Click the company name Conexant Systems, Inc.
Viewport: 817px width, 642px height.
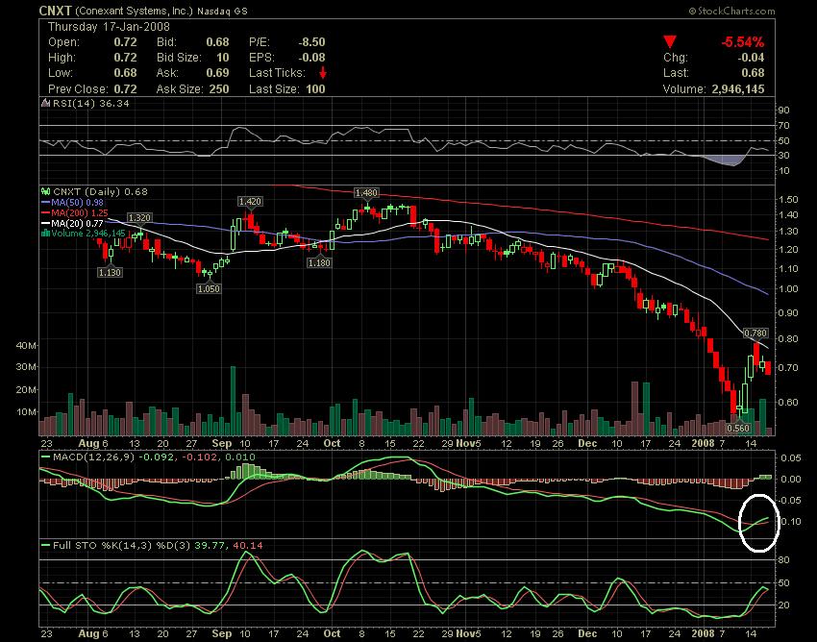[135, 11]
